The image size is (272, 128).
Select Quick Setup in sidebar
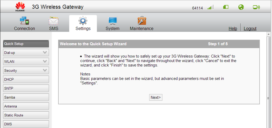tap(26, 44)
